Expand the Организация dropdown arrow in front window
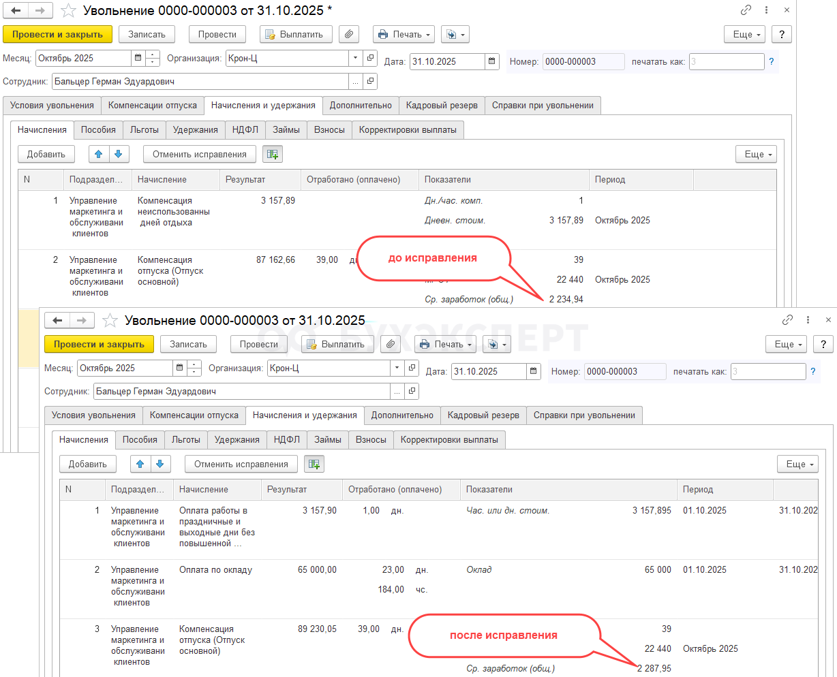 coord(397,368)
